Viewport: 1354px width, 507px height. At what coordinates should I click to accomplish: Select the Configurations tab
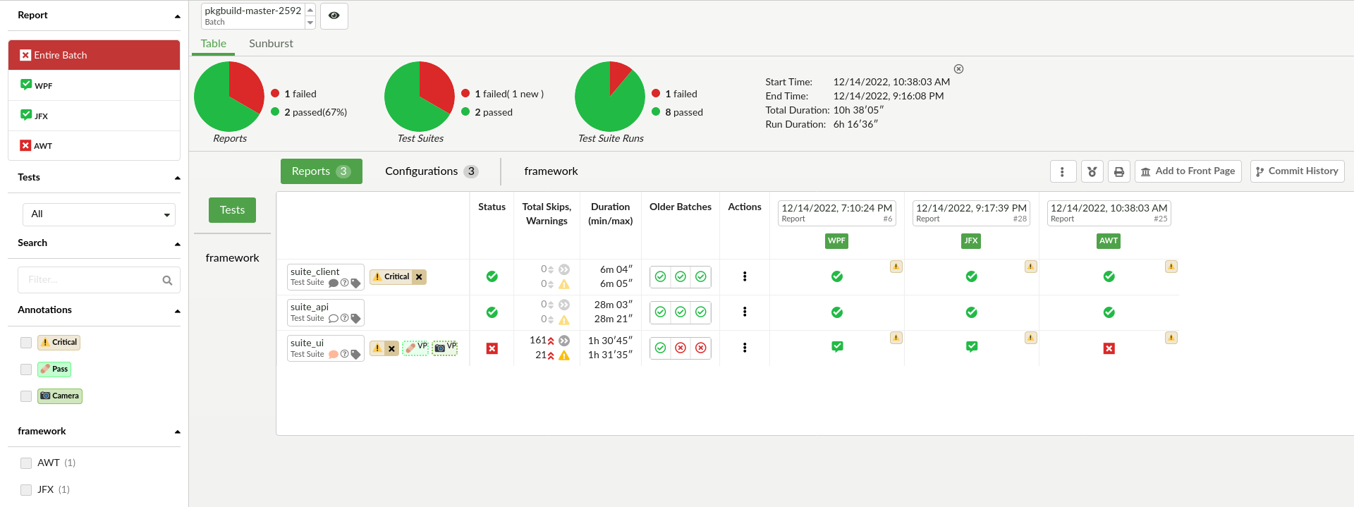click(x=431, y=171)
